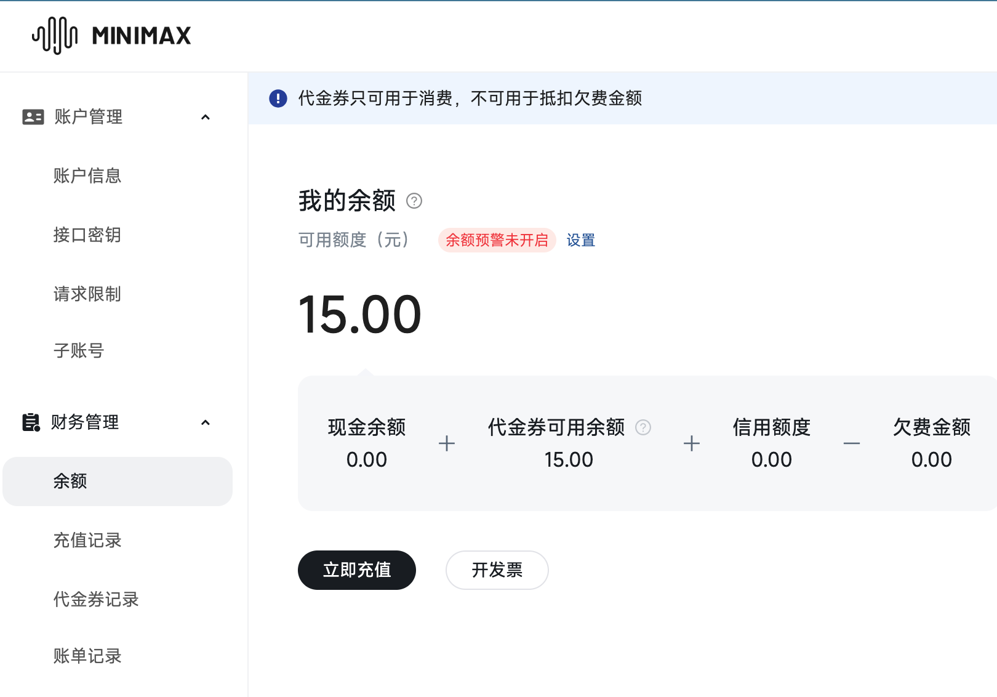Click the info icon on the voucher notice banner

click(278, 99)
